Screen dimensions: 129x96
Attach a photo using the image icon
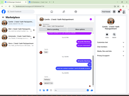[x=44, y=90]
